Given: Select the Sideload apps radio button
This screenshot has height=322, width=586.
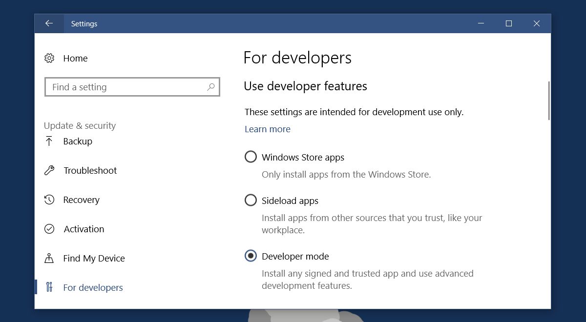Looking at the screenshot, I should [251, 201].
